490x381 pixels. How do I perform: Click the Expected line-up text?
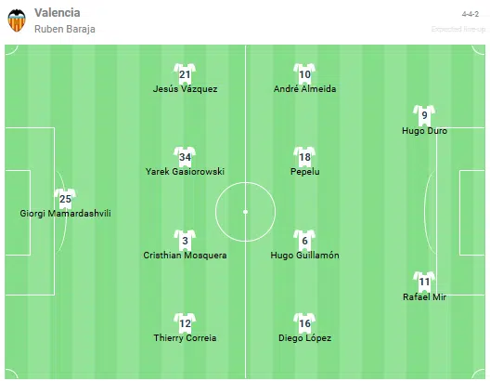tap(458, 29)
